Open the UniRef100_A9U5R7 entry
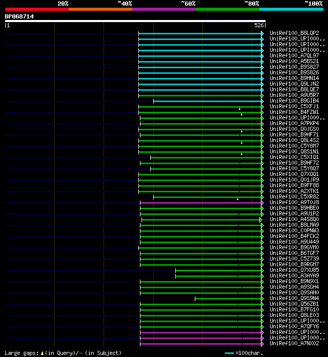Image resolution: width=328 pixels, height=357 pixels. coord(294,95)
